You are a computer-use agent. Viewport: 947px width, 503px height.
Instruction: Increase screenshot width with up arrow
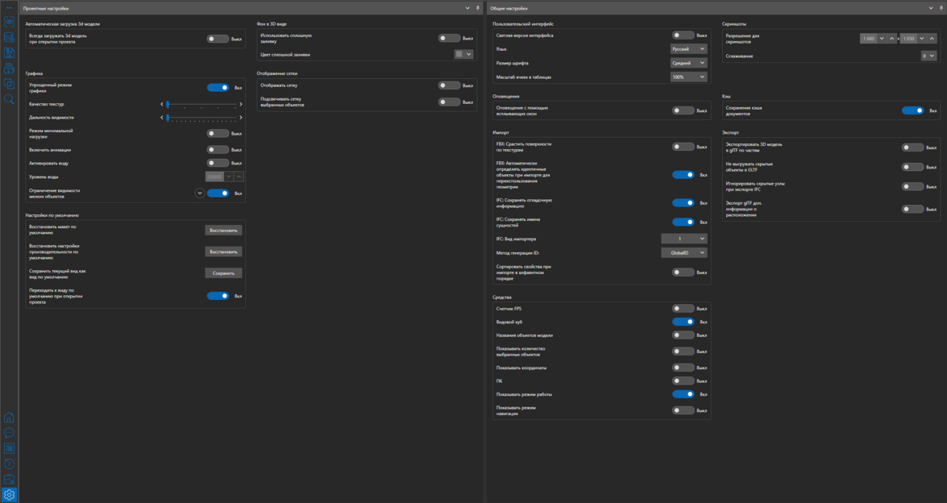click(891, 39)
